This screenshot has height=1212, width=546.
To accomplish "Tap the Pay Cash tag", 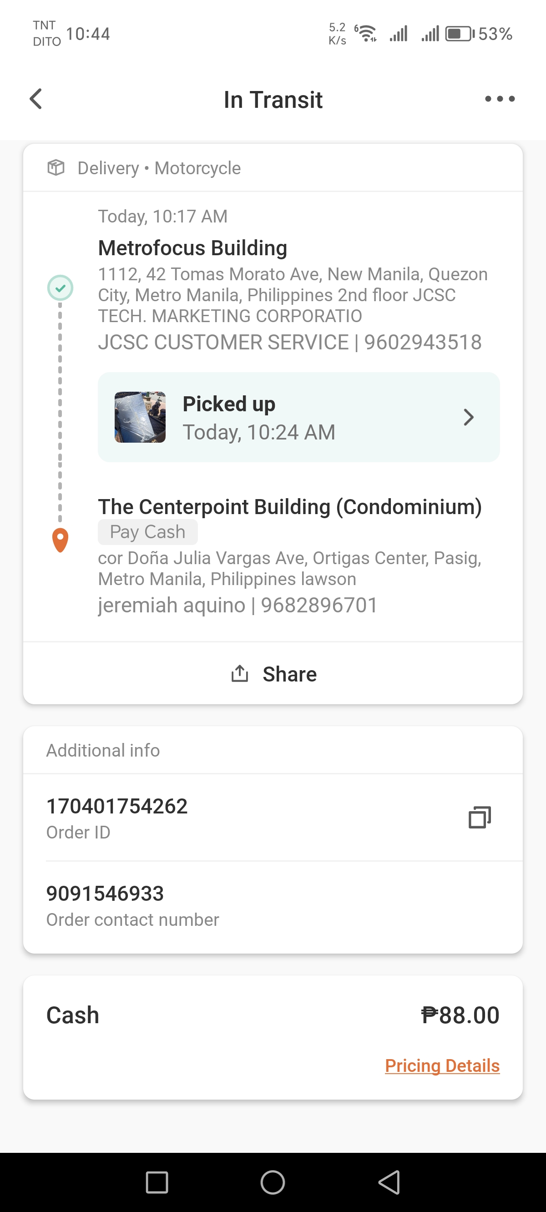I will (147, 532).
